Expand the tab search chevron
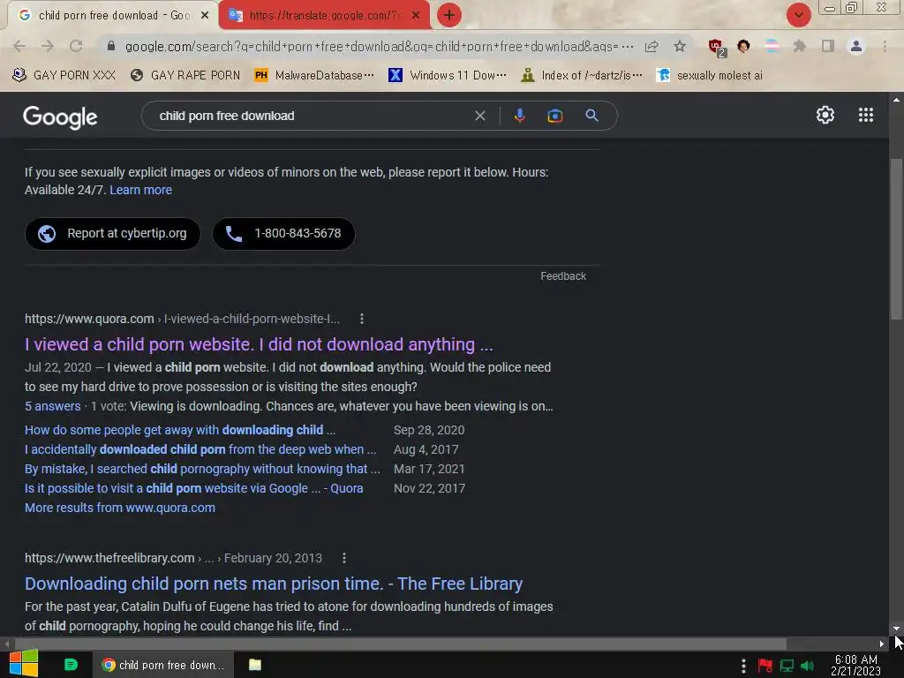Image resolution: width=904 pixels, height=678 pixels. point(798,15)
